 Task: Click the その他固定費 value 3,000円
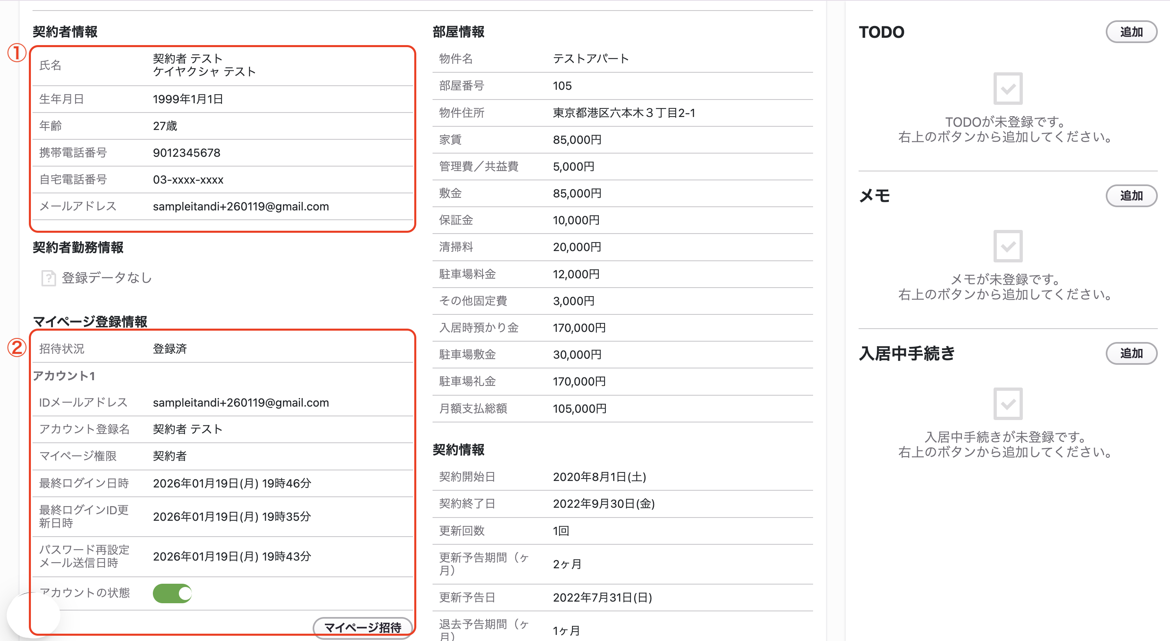pyautogui.click(x=574, y=301)
